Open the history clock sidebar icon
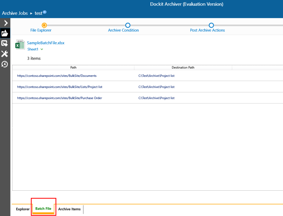 (4, 64)
